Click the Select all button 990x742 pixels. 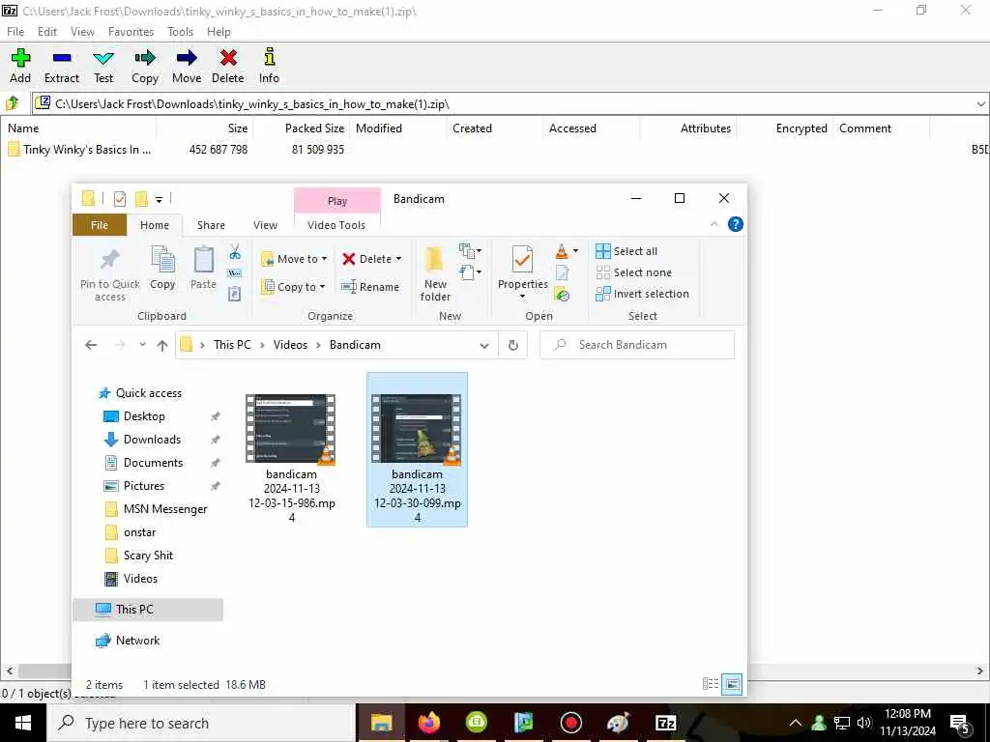coord(626,251)
